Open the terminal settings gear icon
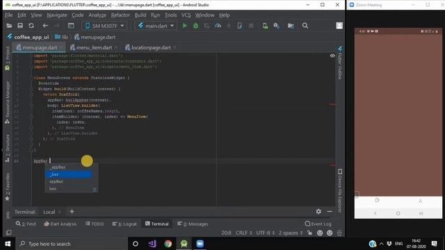This screenshot has width=445, height=250. [318, 211]
